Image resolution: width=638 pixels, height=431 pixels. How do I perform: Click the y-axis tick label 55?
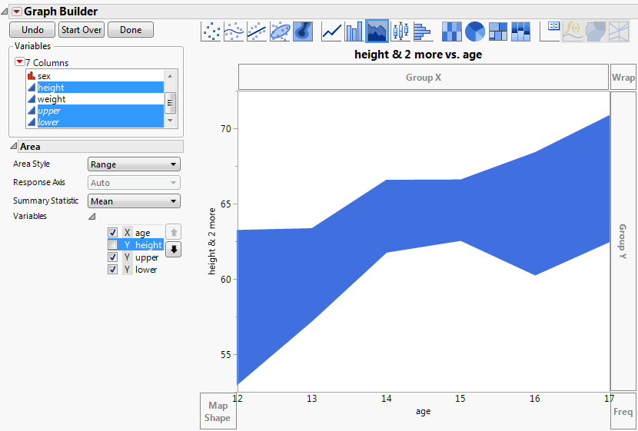point(225,355)
